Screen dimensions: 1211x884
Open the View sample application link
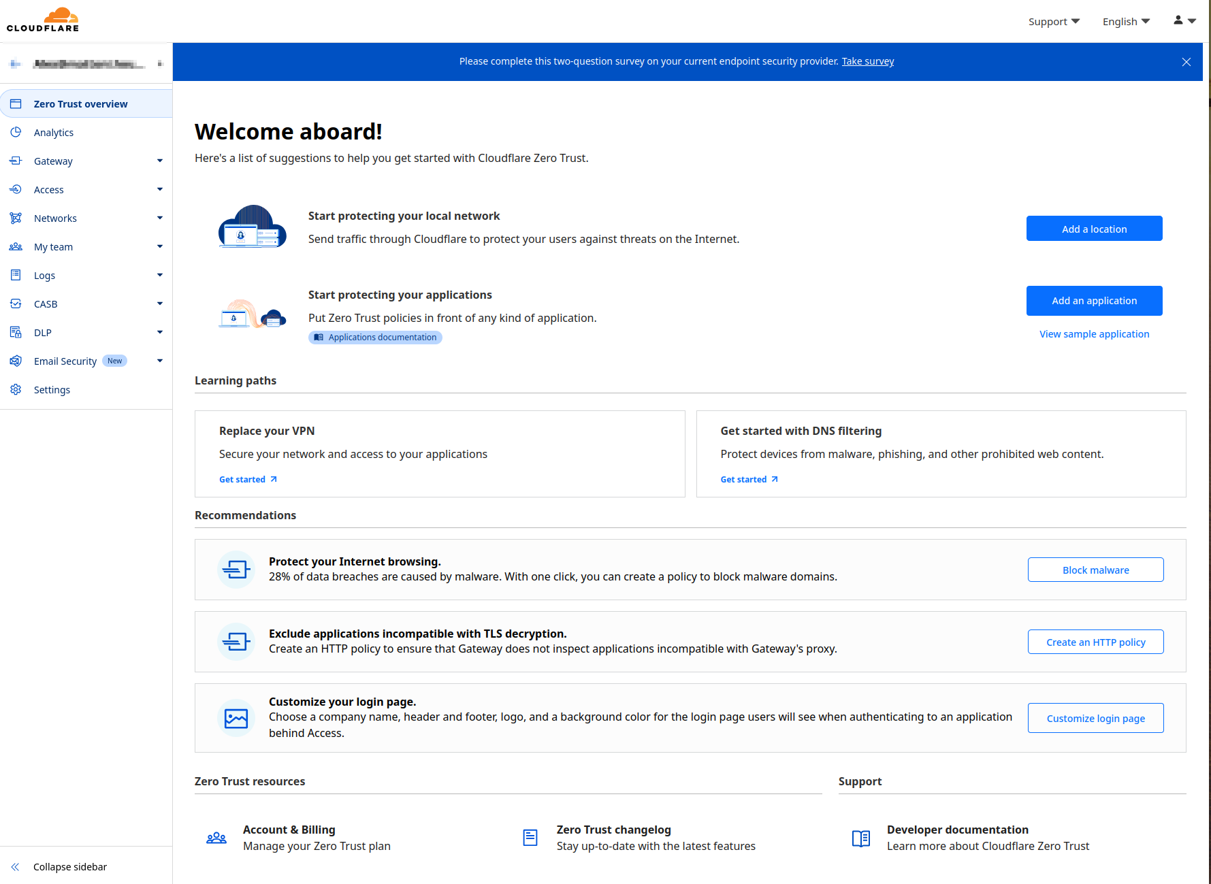tap(1094, 334)
